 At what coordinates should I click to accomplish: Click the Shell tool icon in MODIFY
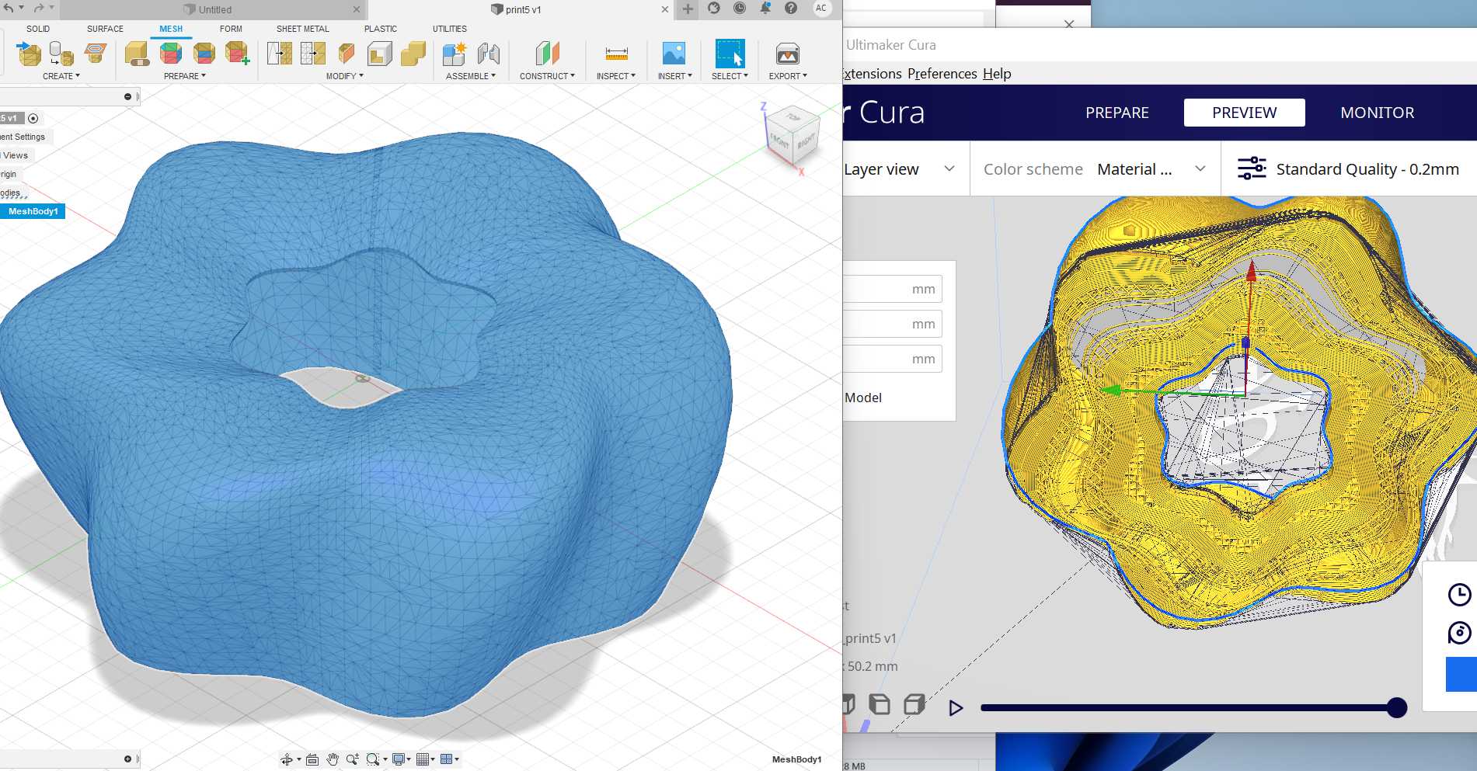(x=380, y=54)
